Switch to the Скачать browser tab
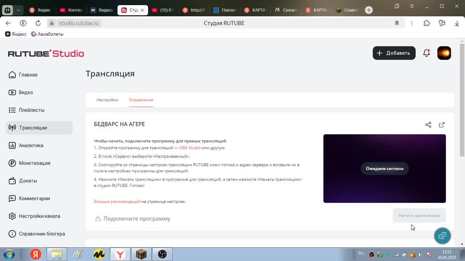 (x=286, y=10)
